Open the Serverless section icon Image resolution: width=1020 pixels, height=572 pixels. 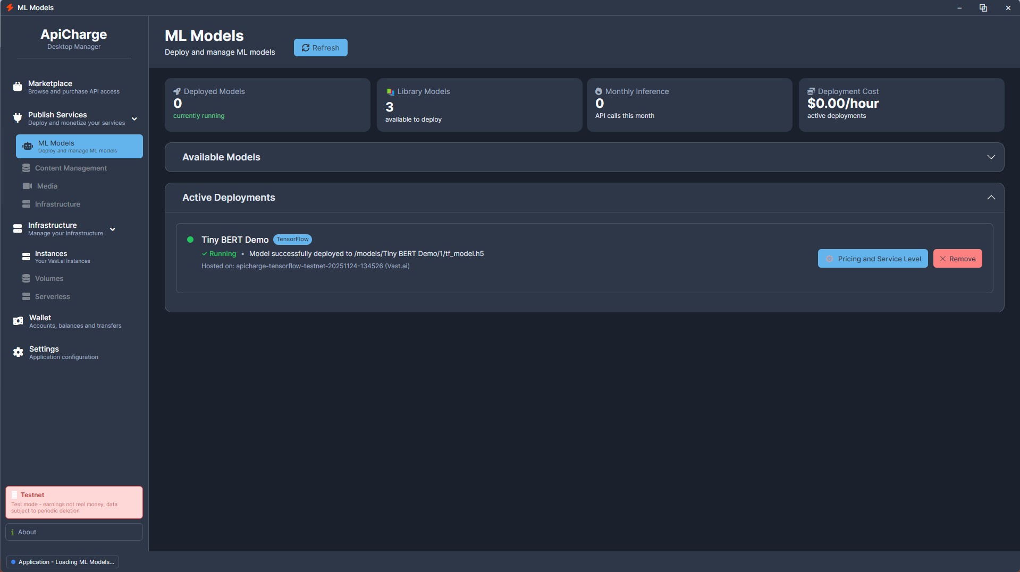[26, 296]
